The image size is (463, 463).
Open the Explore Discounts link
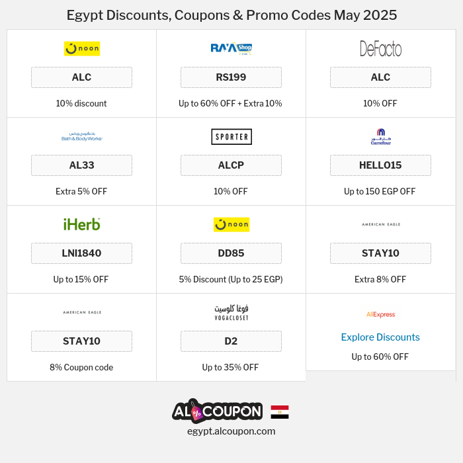pos(380,337)
